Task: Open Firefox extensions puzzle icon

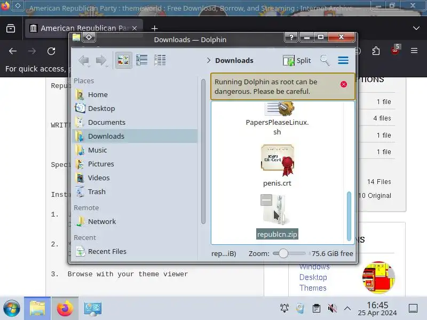Action: [376, 51]
